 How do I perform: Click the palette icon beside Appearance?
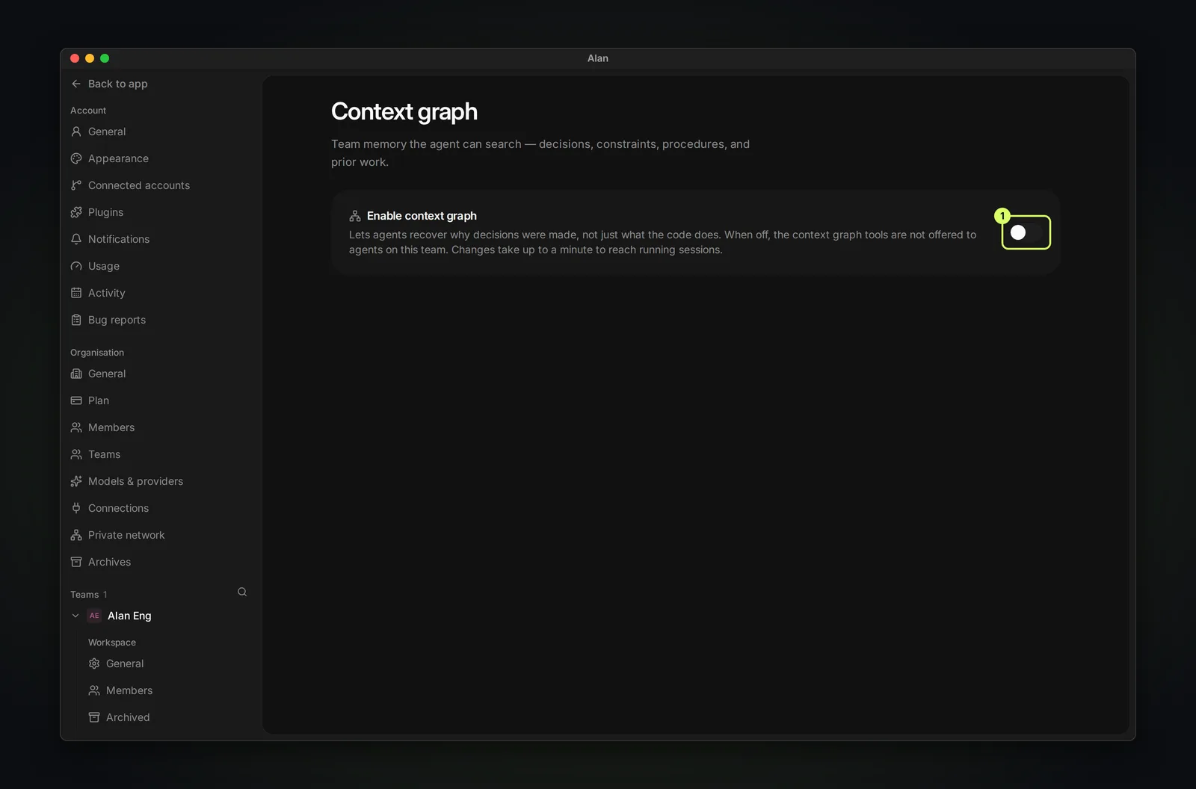(x=76, y=158)
